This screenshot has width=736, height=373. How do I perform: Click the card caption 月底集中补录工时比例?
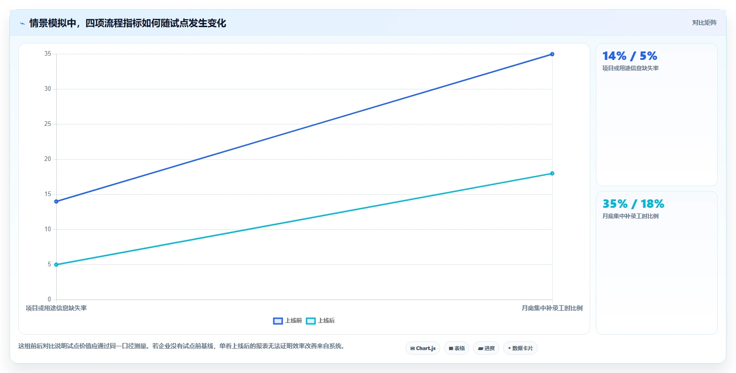point(631,216)
